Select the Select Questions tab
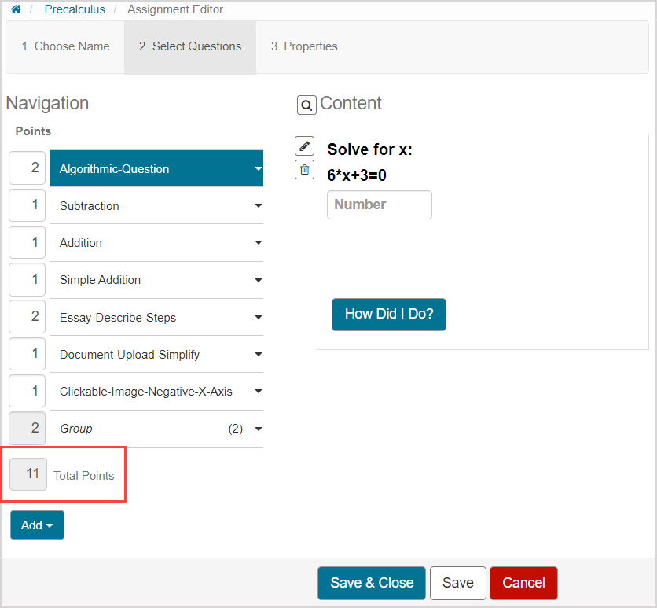Screen dimensions: 657x608 pos(190,46)
